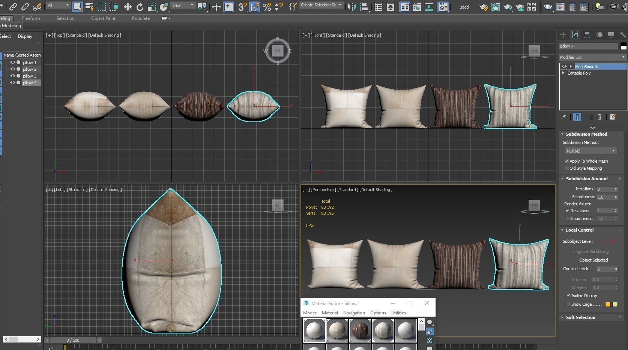Viewport: 628px width, 350px height.
Task: Click the Select and Link chain icon
Action: (x=13, y=7)
